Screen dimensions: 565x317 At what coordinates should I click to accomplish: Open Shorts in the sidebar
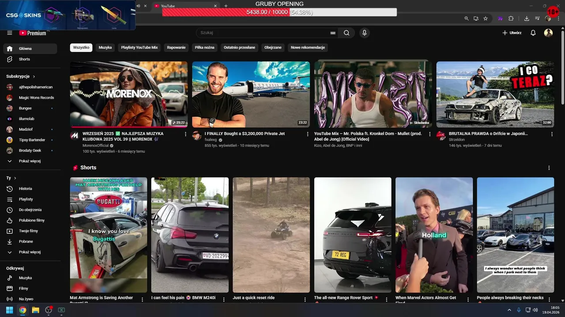coord(30,59)
